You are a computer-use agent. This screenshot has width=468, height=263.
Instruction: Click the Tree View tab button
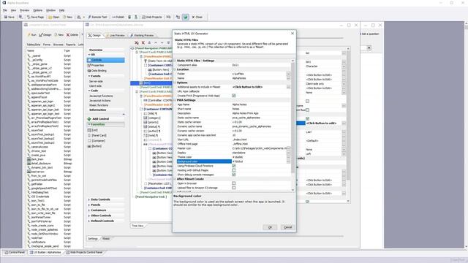137,226
